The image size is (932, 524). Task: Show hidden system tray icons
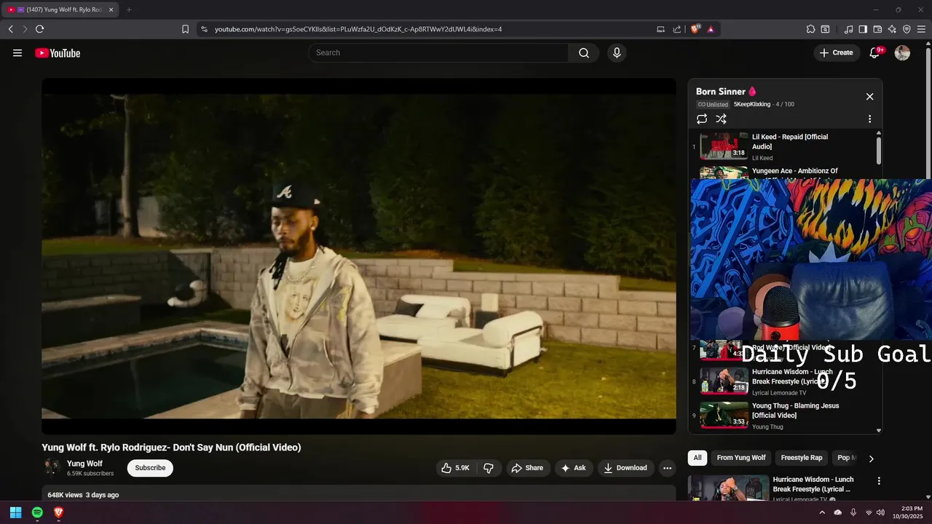click(822, 512)
